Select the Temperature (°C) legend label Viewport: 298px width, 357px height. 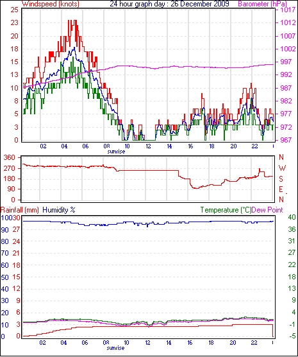click(x=226, y=210)
